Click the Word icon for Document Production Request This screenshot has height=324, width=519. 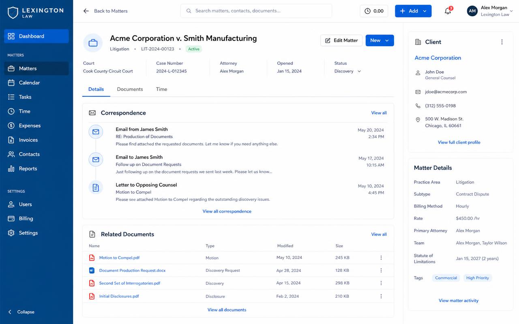pyautogui.click(x=92, y=271)
